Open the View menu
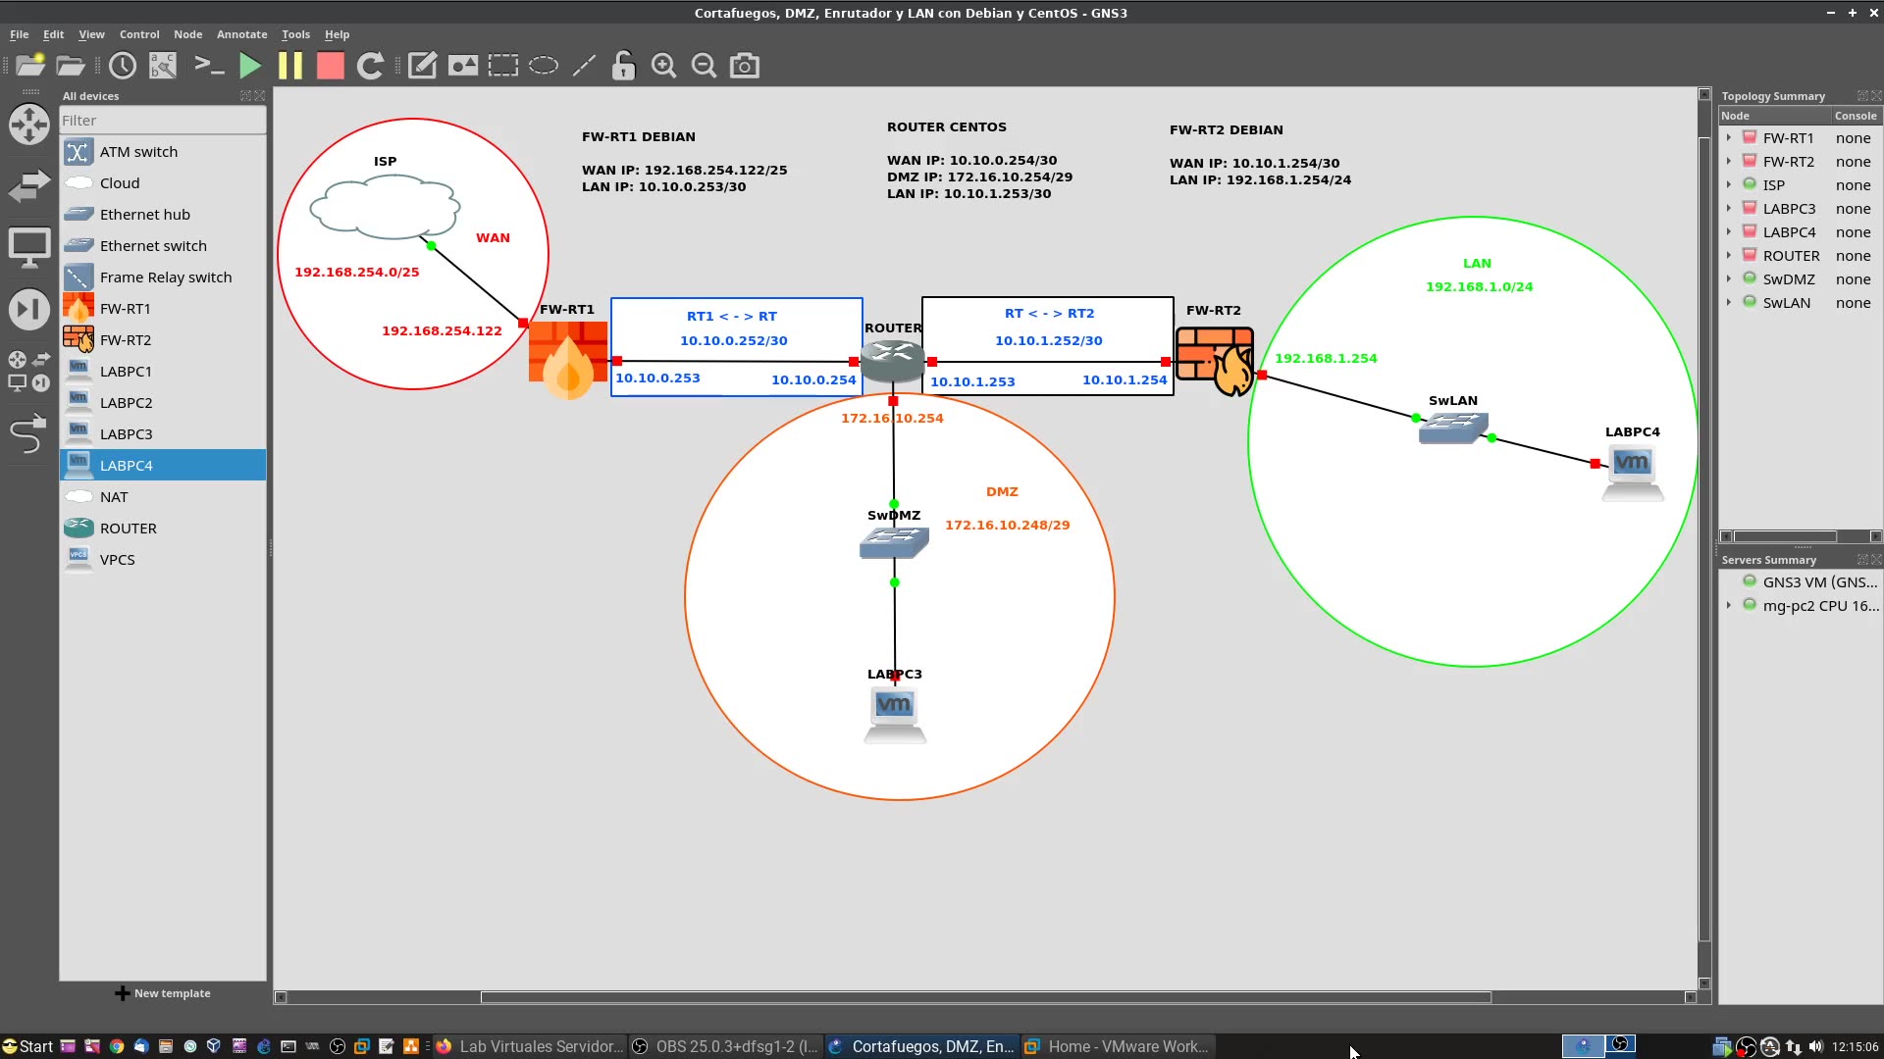Image resolution: width=1884 pixels, height=1059 pixels. (x=91, y=34)
